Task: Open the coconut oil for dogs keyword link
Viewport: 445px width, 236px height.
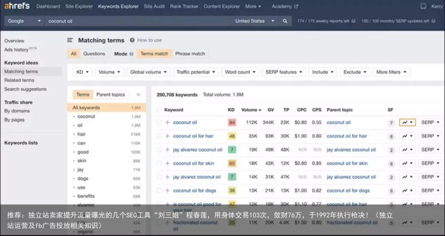Action: point(195,190)
